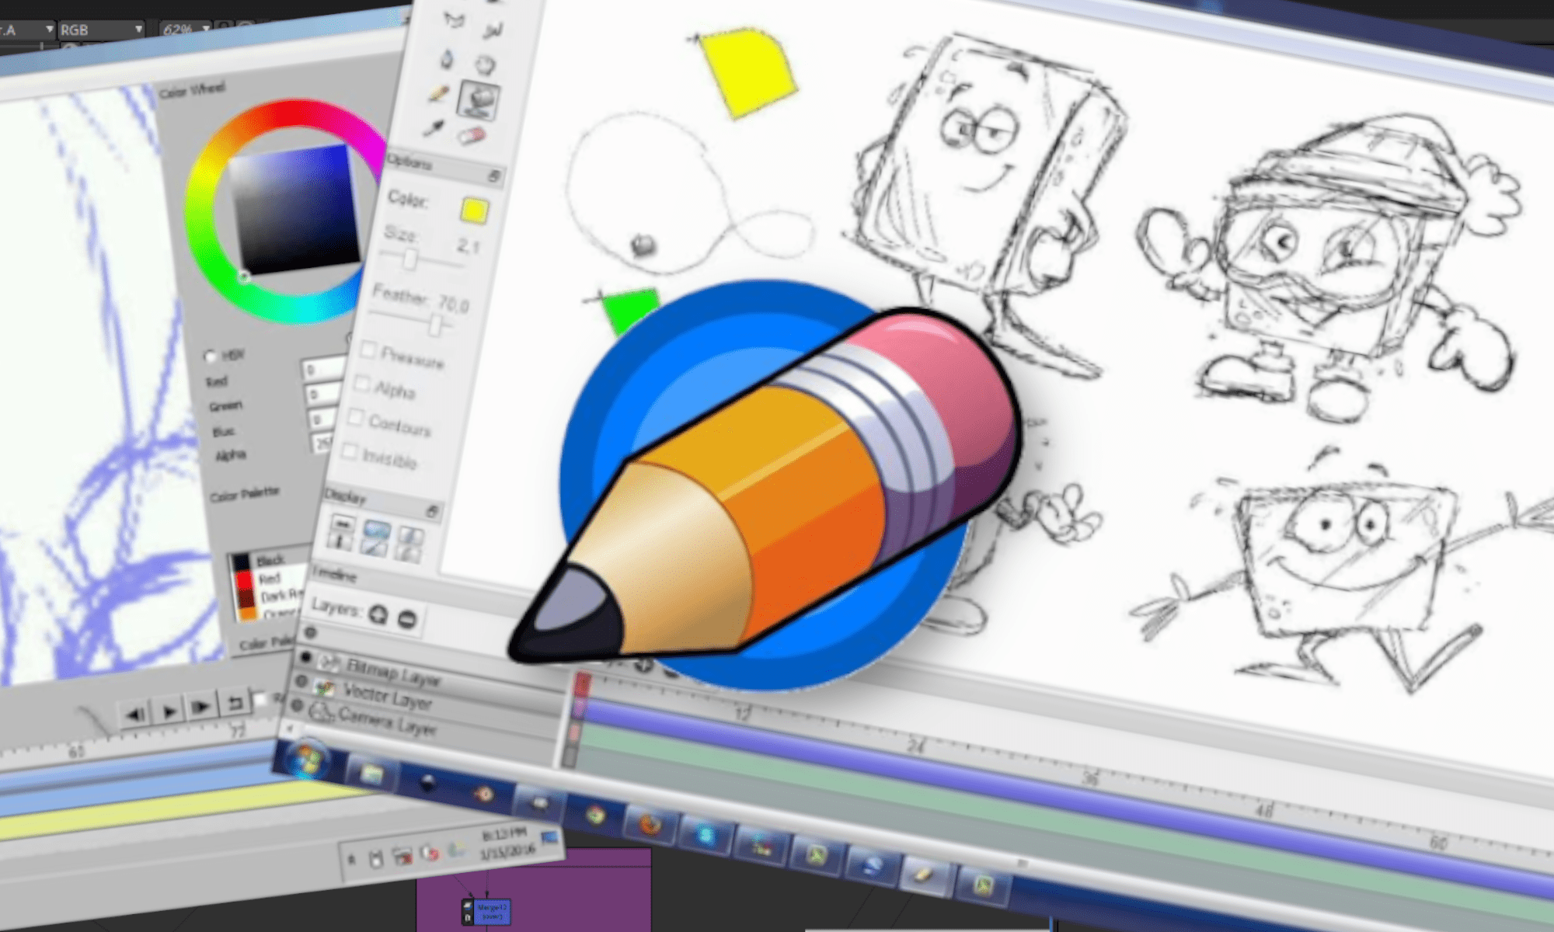This screenshot has height=932, width=1554.
Task: Open the RGB channel dropdown
Action: pos(102,30)
